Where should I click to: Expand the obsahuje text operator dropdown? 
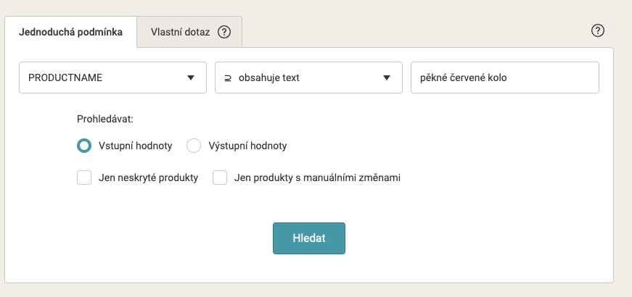pos(309,78)
